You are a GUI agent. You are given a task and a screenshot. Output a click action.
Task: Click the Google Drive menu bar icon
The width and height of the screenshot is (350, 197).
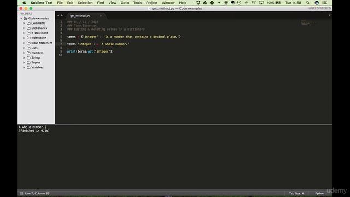pyautogui.click(x=205, y=3)
